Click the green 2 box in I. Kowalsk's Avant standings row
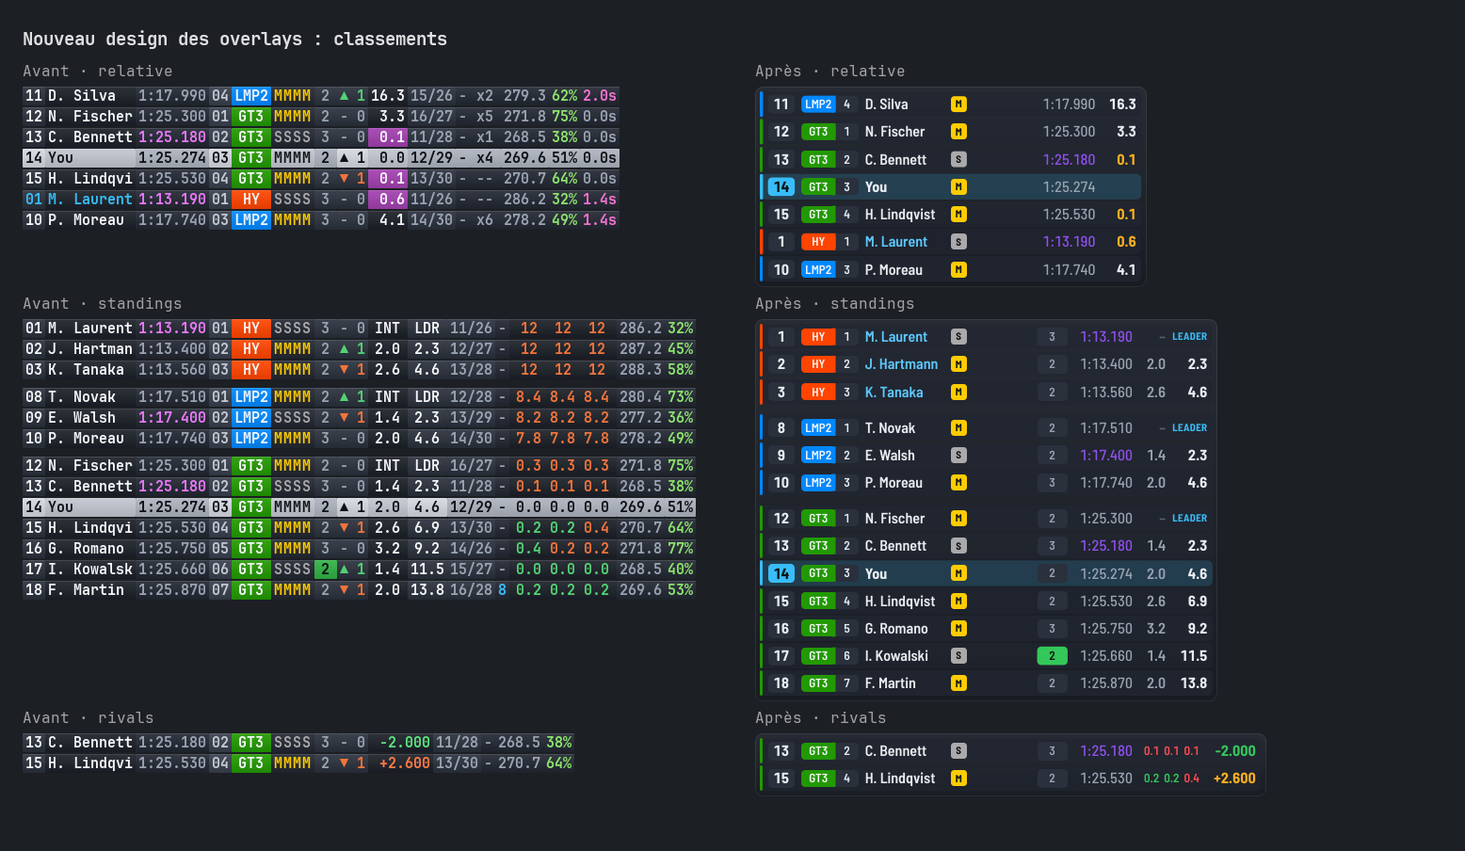Viewport: 1465px width, 851px height. tap(325, 570)
